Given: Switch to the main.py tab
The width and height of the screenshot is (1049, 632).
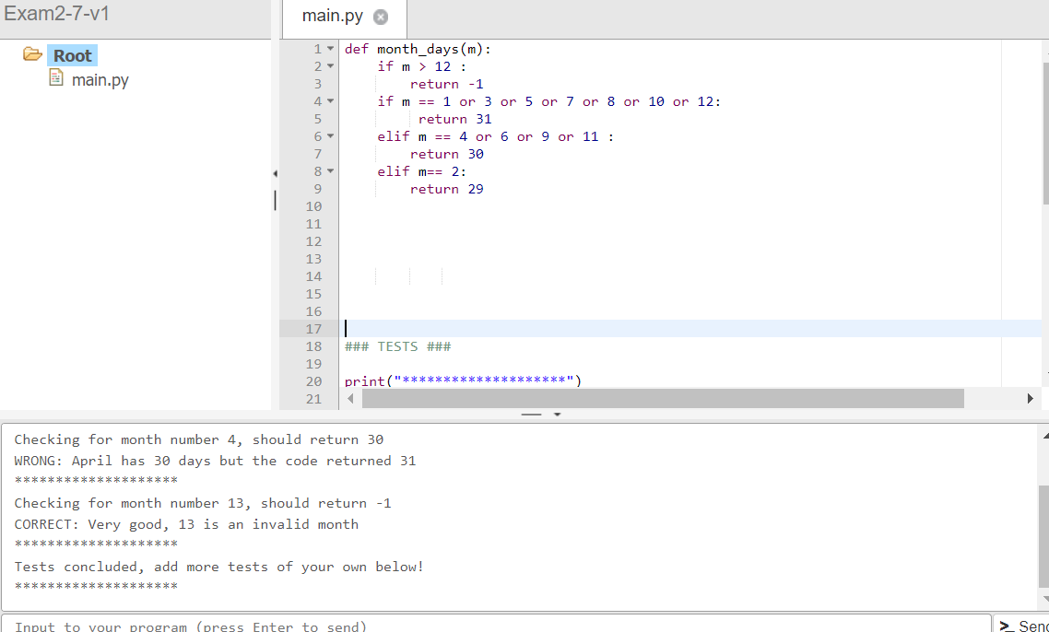Looking at the screenshot, I should pos(333,17).
